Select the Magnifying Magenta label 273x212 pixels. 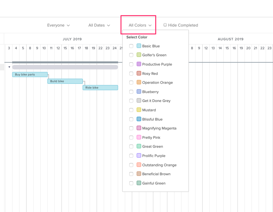tap(159, 128)
